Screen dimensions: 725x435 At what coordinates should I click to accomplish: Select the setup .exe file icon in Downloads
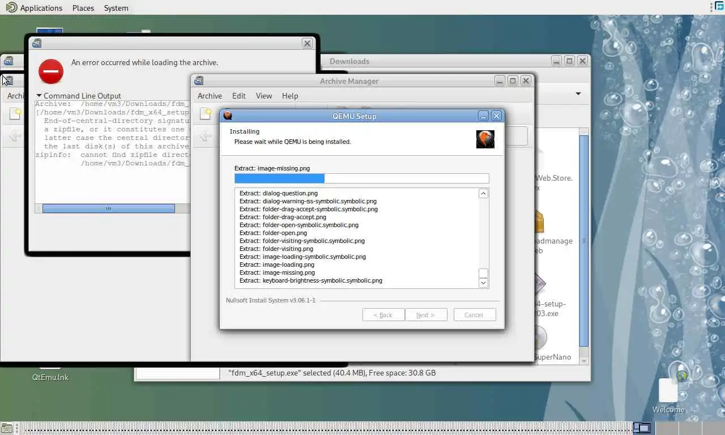pos(540,284)
